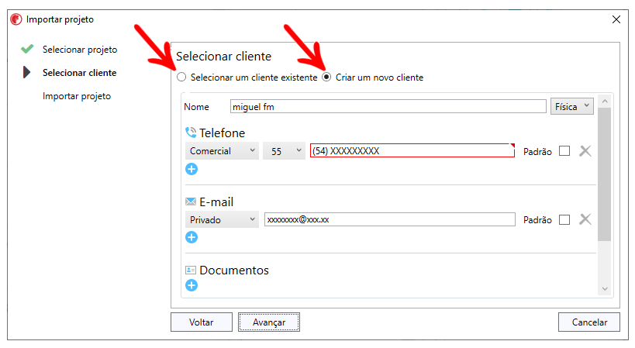This screenshot has width=635, height=348.
Task: Click the e-mail address input field
Action: (x=389, y=219)
